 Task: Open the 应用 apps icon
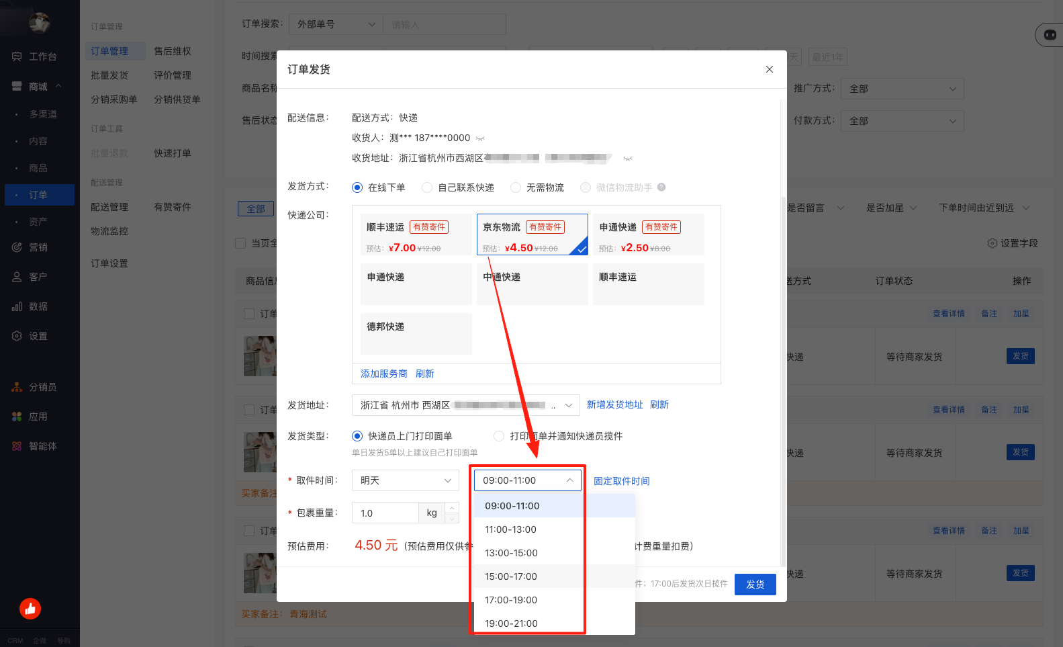tap(17, 417)
